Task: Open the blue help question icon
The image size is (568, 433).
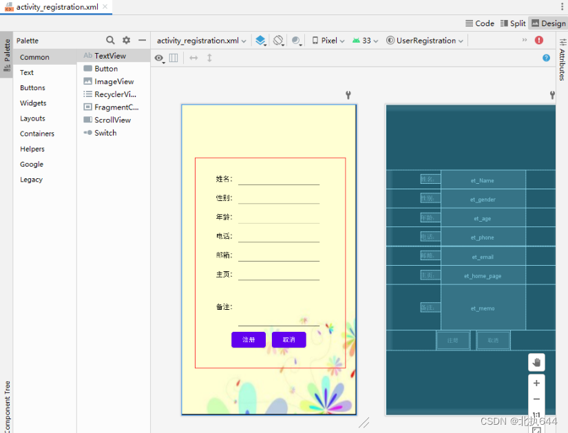Action: pyautogui.click(x=546, y=58)
